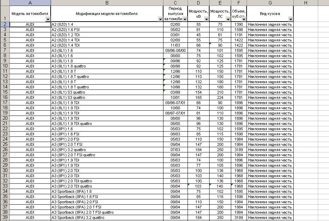The height and width of the screenshot is (221, 329).
Task: Click cell 'A3 (8L1) 1.8 quattro'
Action: point(107,66)
